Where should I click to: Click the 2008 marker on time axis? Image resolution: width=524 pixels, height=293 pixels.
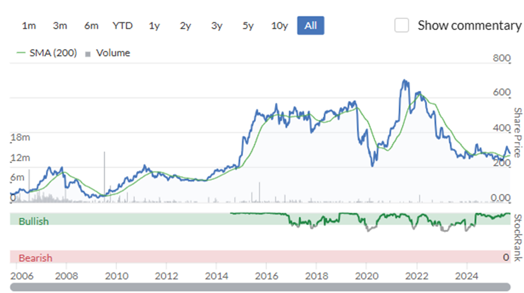coord(66,275)
